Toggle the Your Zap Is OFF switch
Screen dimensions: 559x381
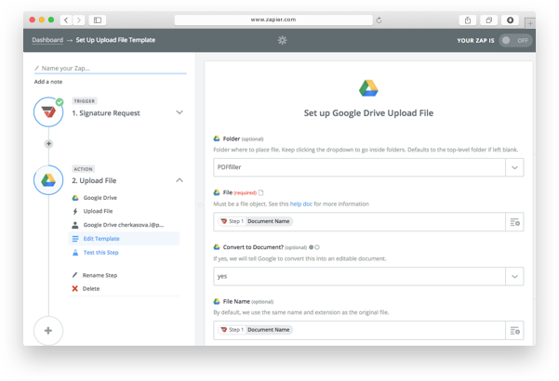point(515,40)
